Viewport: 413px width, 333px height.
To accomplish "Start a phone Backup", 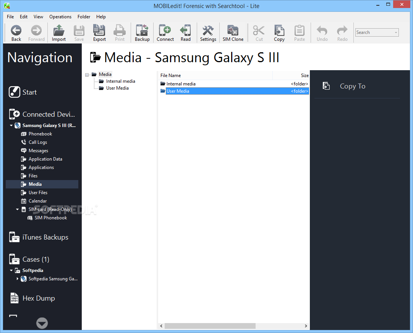I will point(142,33).
